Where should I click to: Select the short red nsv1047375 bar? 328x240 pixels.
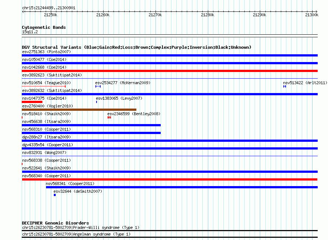tap(32, 102)
